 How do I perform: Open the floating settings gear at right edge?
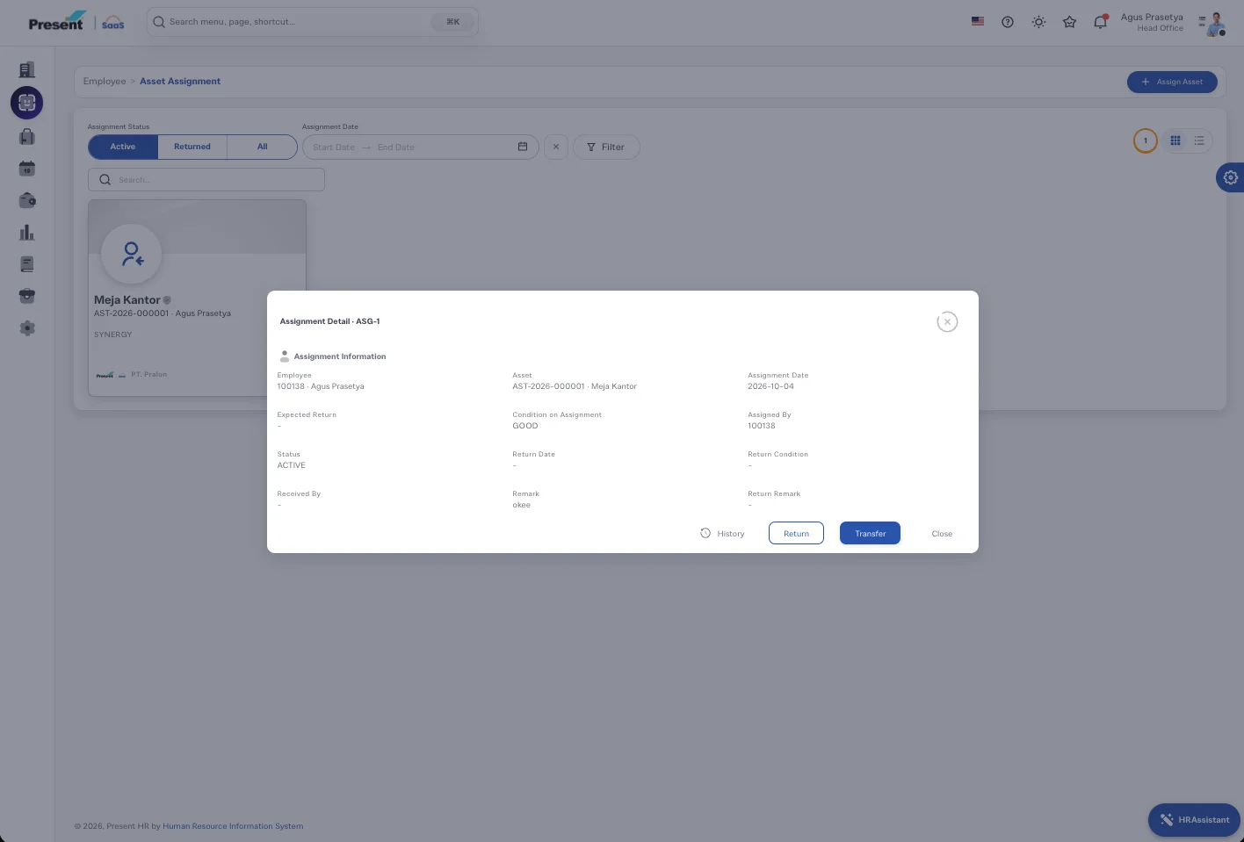coord(1231,177)
